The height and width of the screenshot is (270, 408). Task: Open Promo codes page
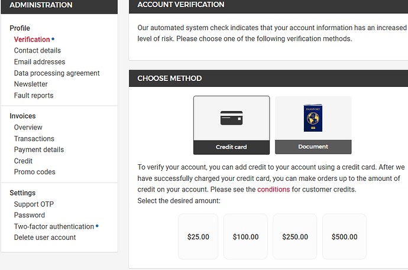coord(35,172)
